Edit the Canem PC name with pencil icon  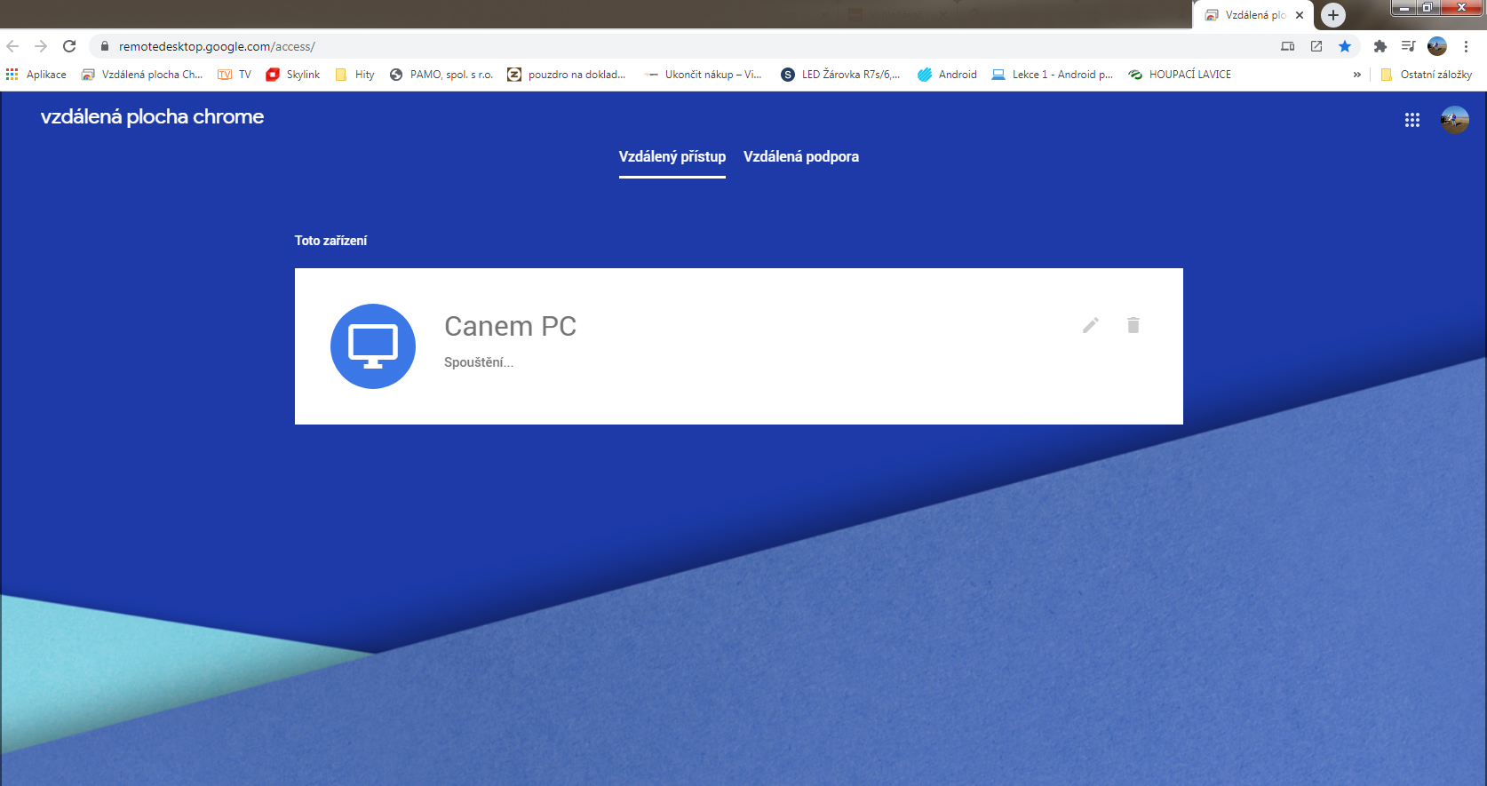click(1091, 325)
